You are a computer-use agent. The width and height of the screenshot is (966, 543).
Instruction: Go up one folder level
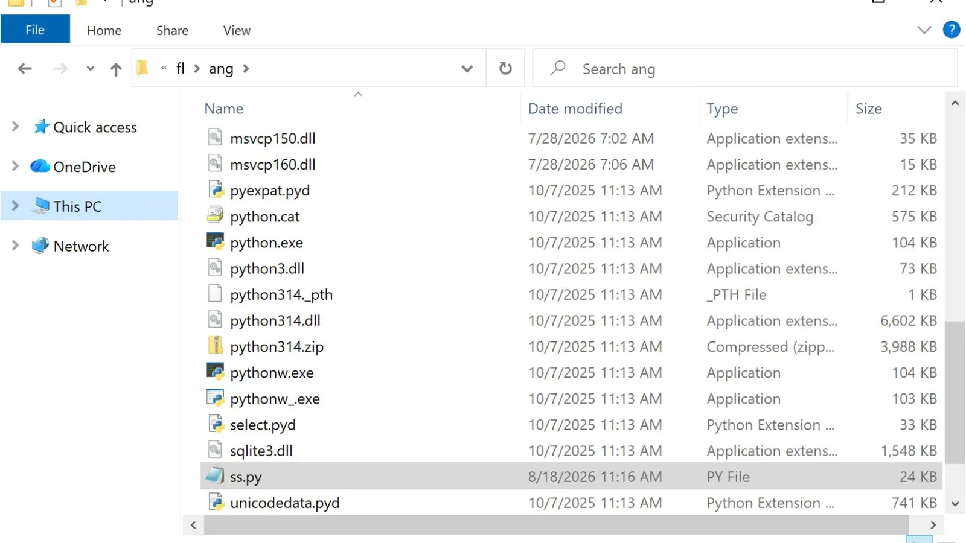pyautogui.click(x=116, y=69)
